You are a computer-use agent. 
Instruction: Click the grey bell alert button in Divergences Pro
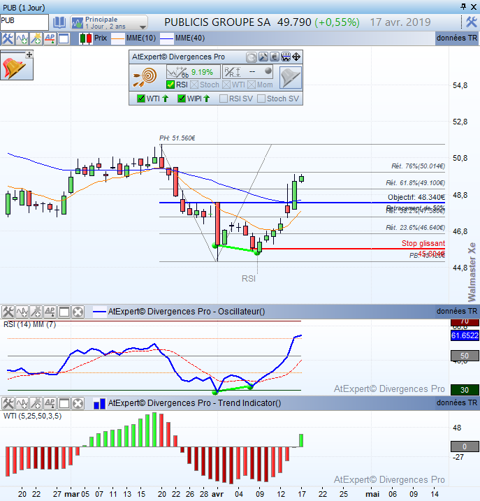pyautogui.click(x=291, y=78)
